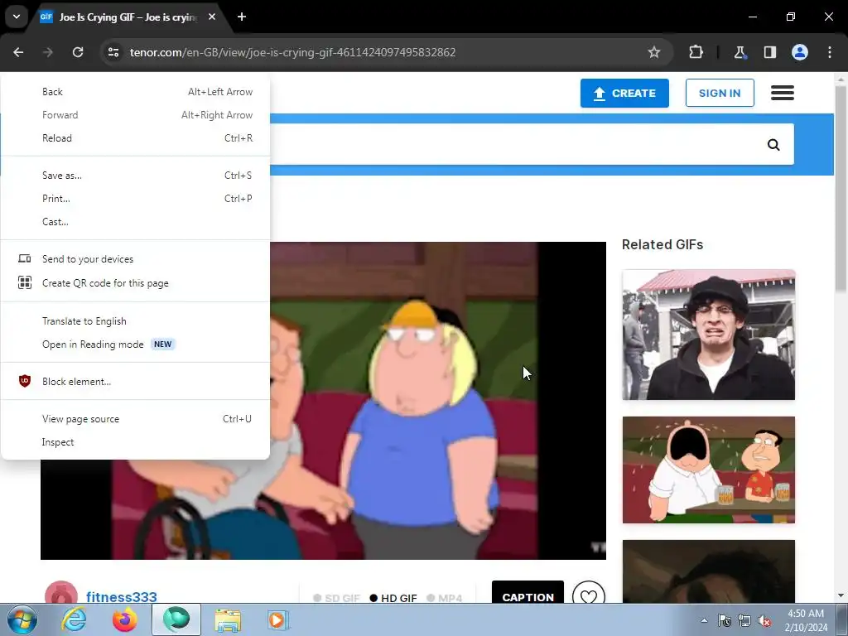Open the Extensions puzzle icon
This screenshot has height=636, width=848.
[x=696, y=52]
